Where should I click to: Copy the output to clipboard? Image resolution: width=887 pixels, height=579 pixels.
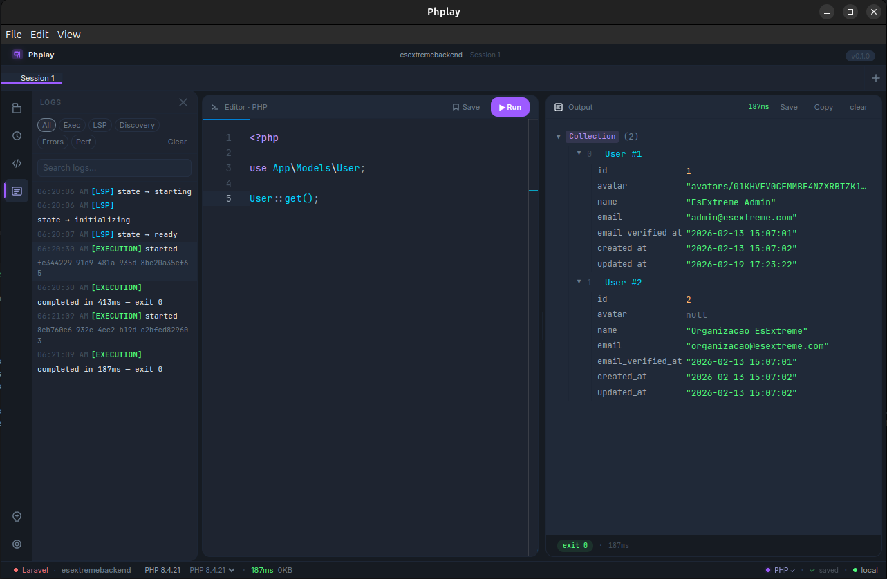[x=823, y=107]
